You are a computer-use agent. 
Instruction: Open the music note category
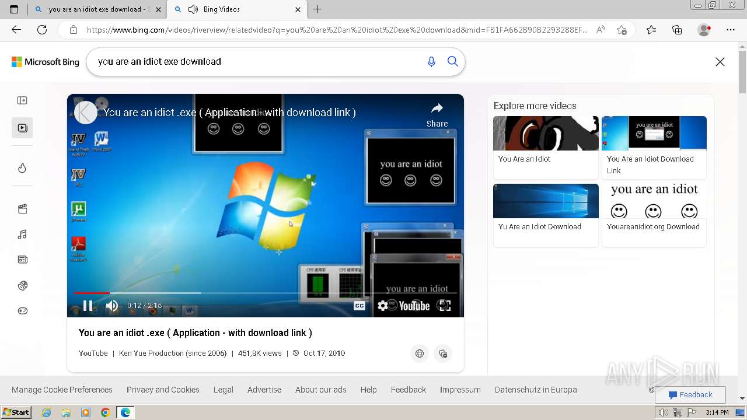point(22,235)
